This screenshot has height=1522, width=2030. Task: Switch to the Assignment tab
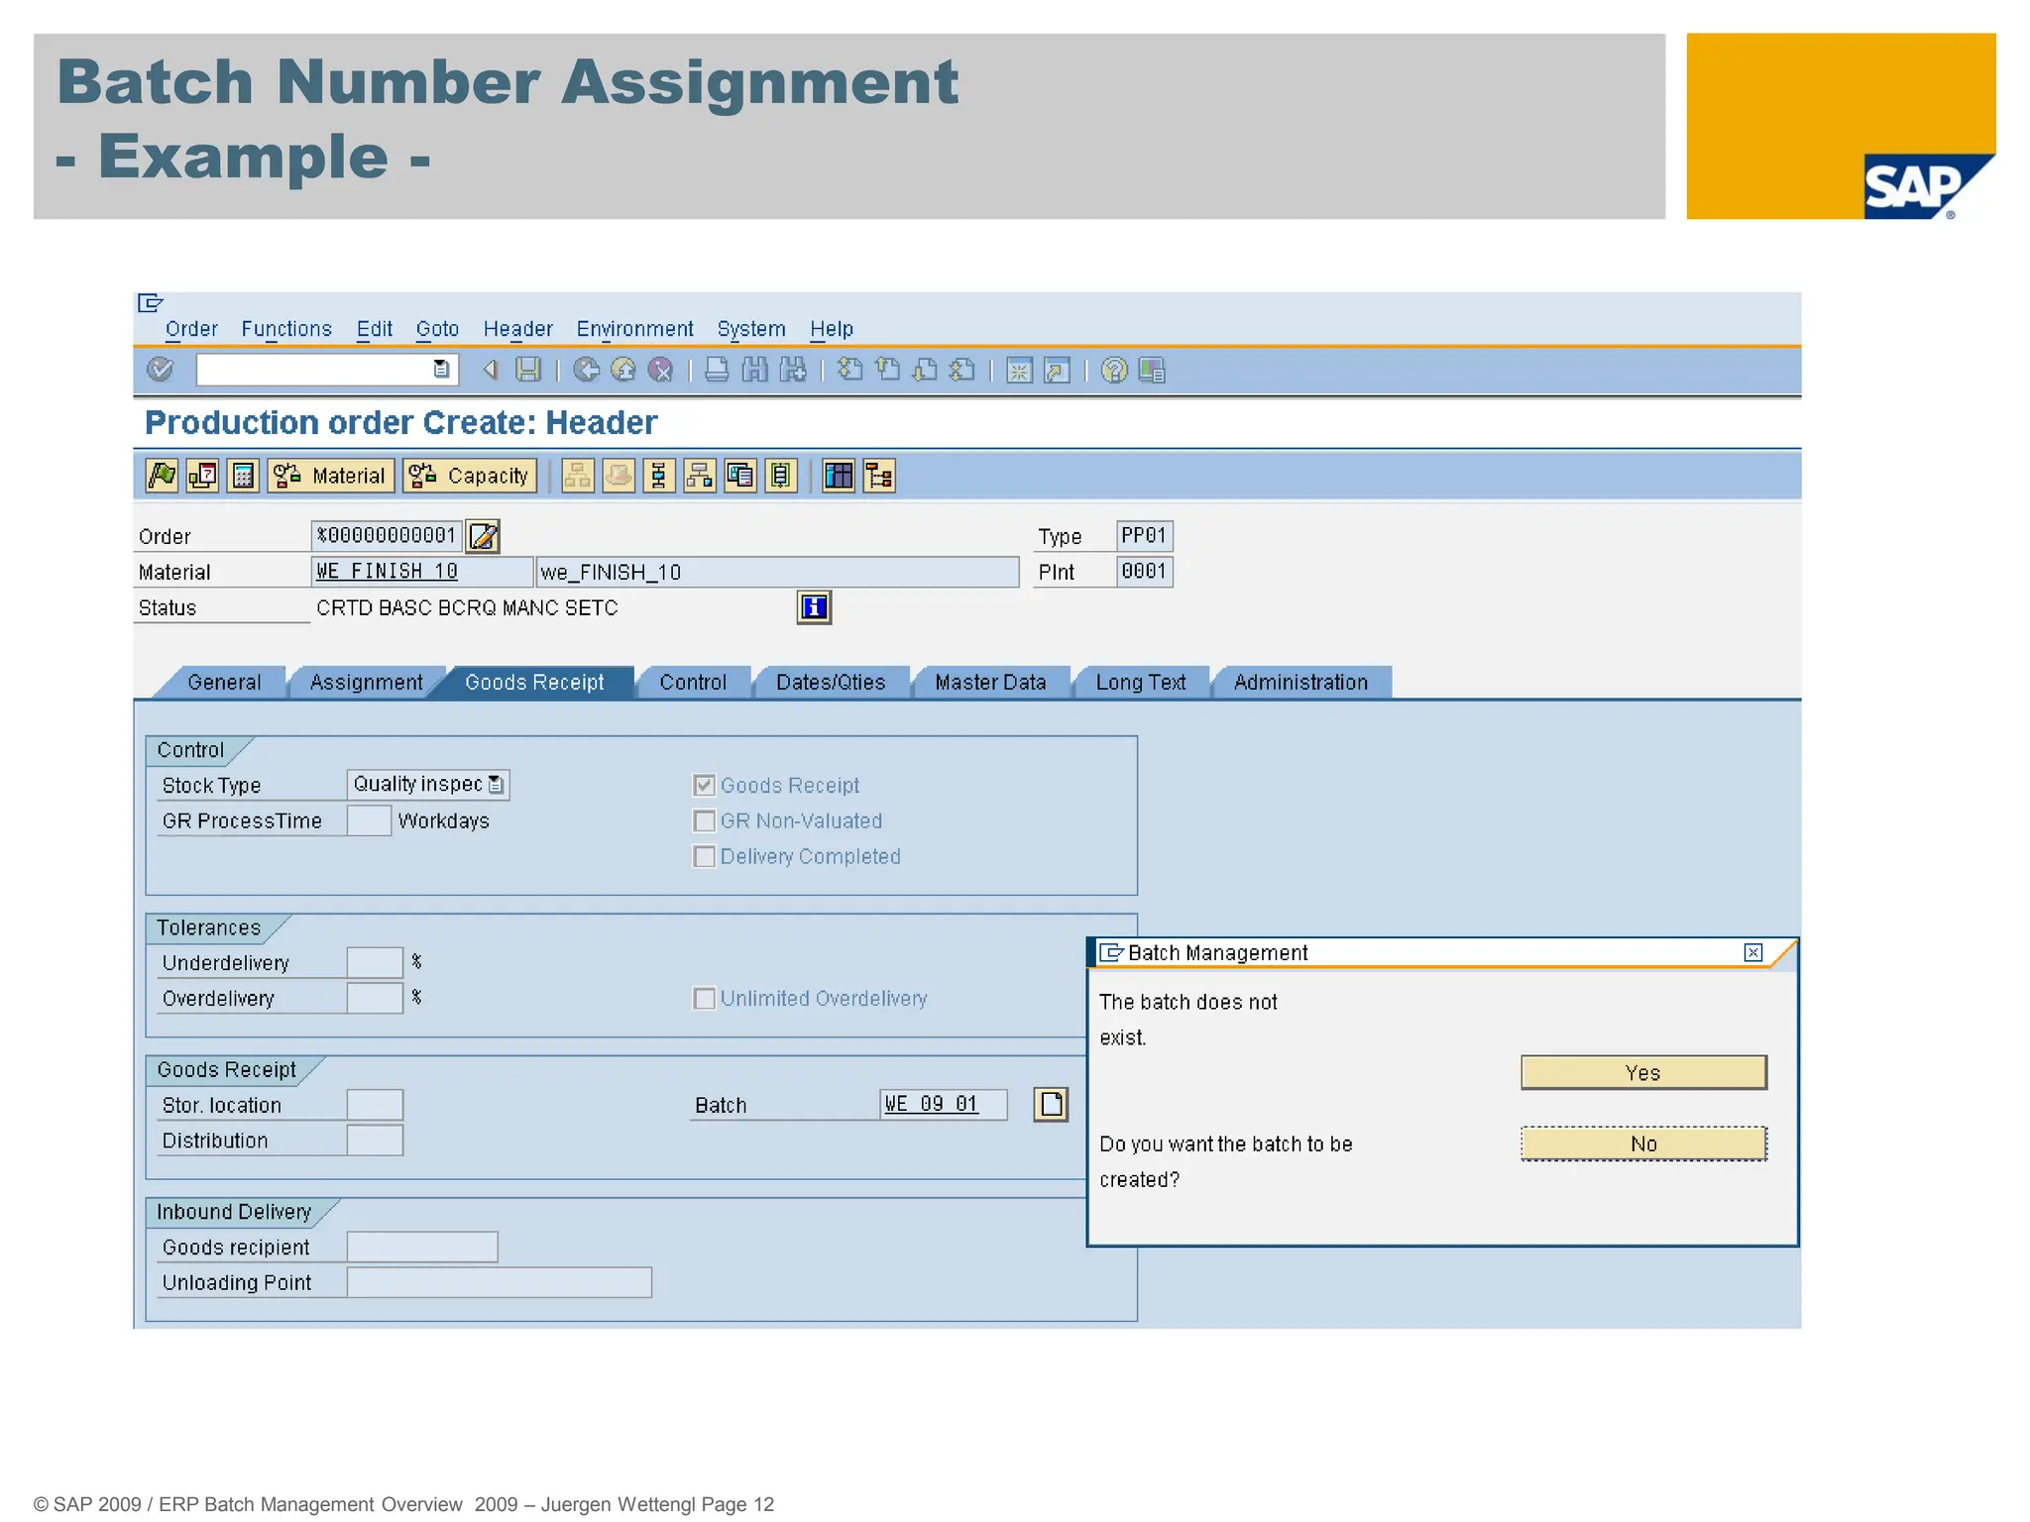(366, 682)
